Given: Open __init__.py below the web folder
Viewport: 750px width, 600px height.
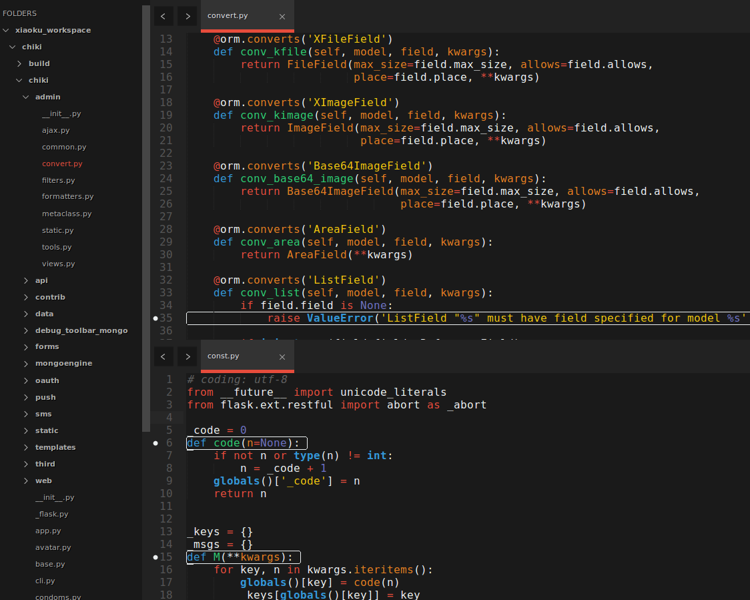Looking at the screenshot, I should click(55, 498).
